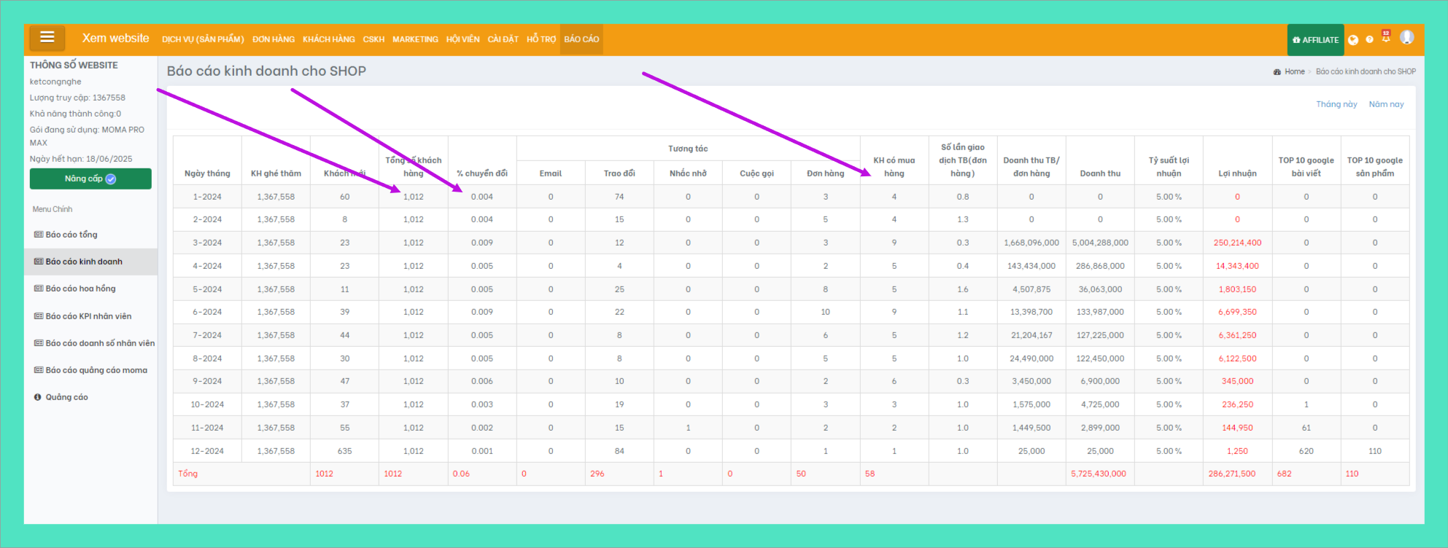
Task: Click the AFFILIATE button
Action: (x=1315, y=40)
